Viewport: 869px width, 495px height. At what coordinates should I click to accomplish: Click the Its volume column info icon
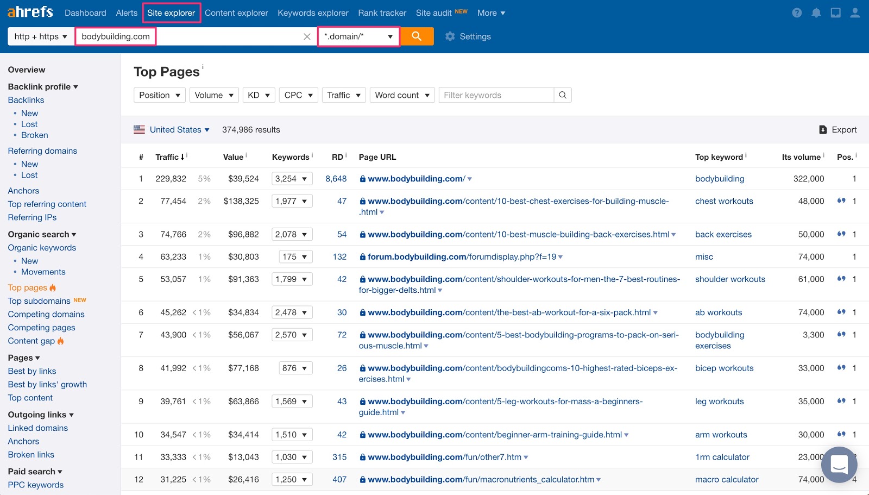click(x=823, y=155)
